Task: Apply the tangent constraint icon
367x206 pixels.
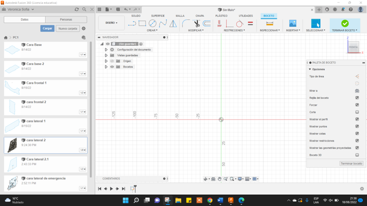Action: [x=239, y=24]
